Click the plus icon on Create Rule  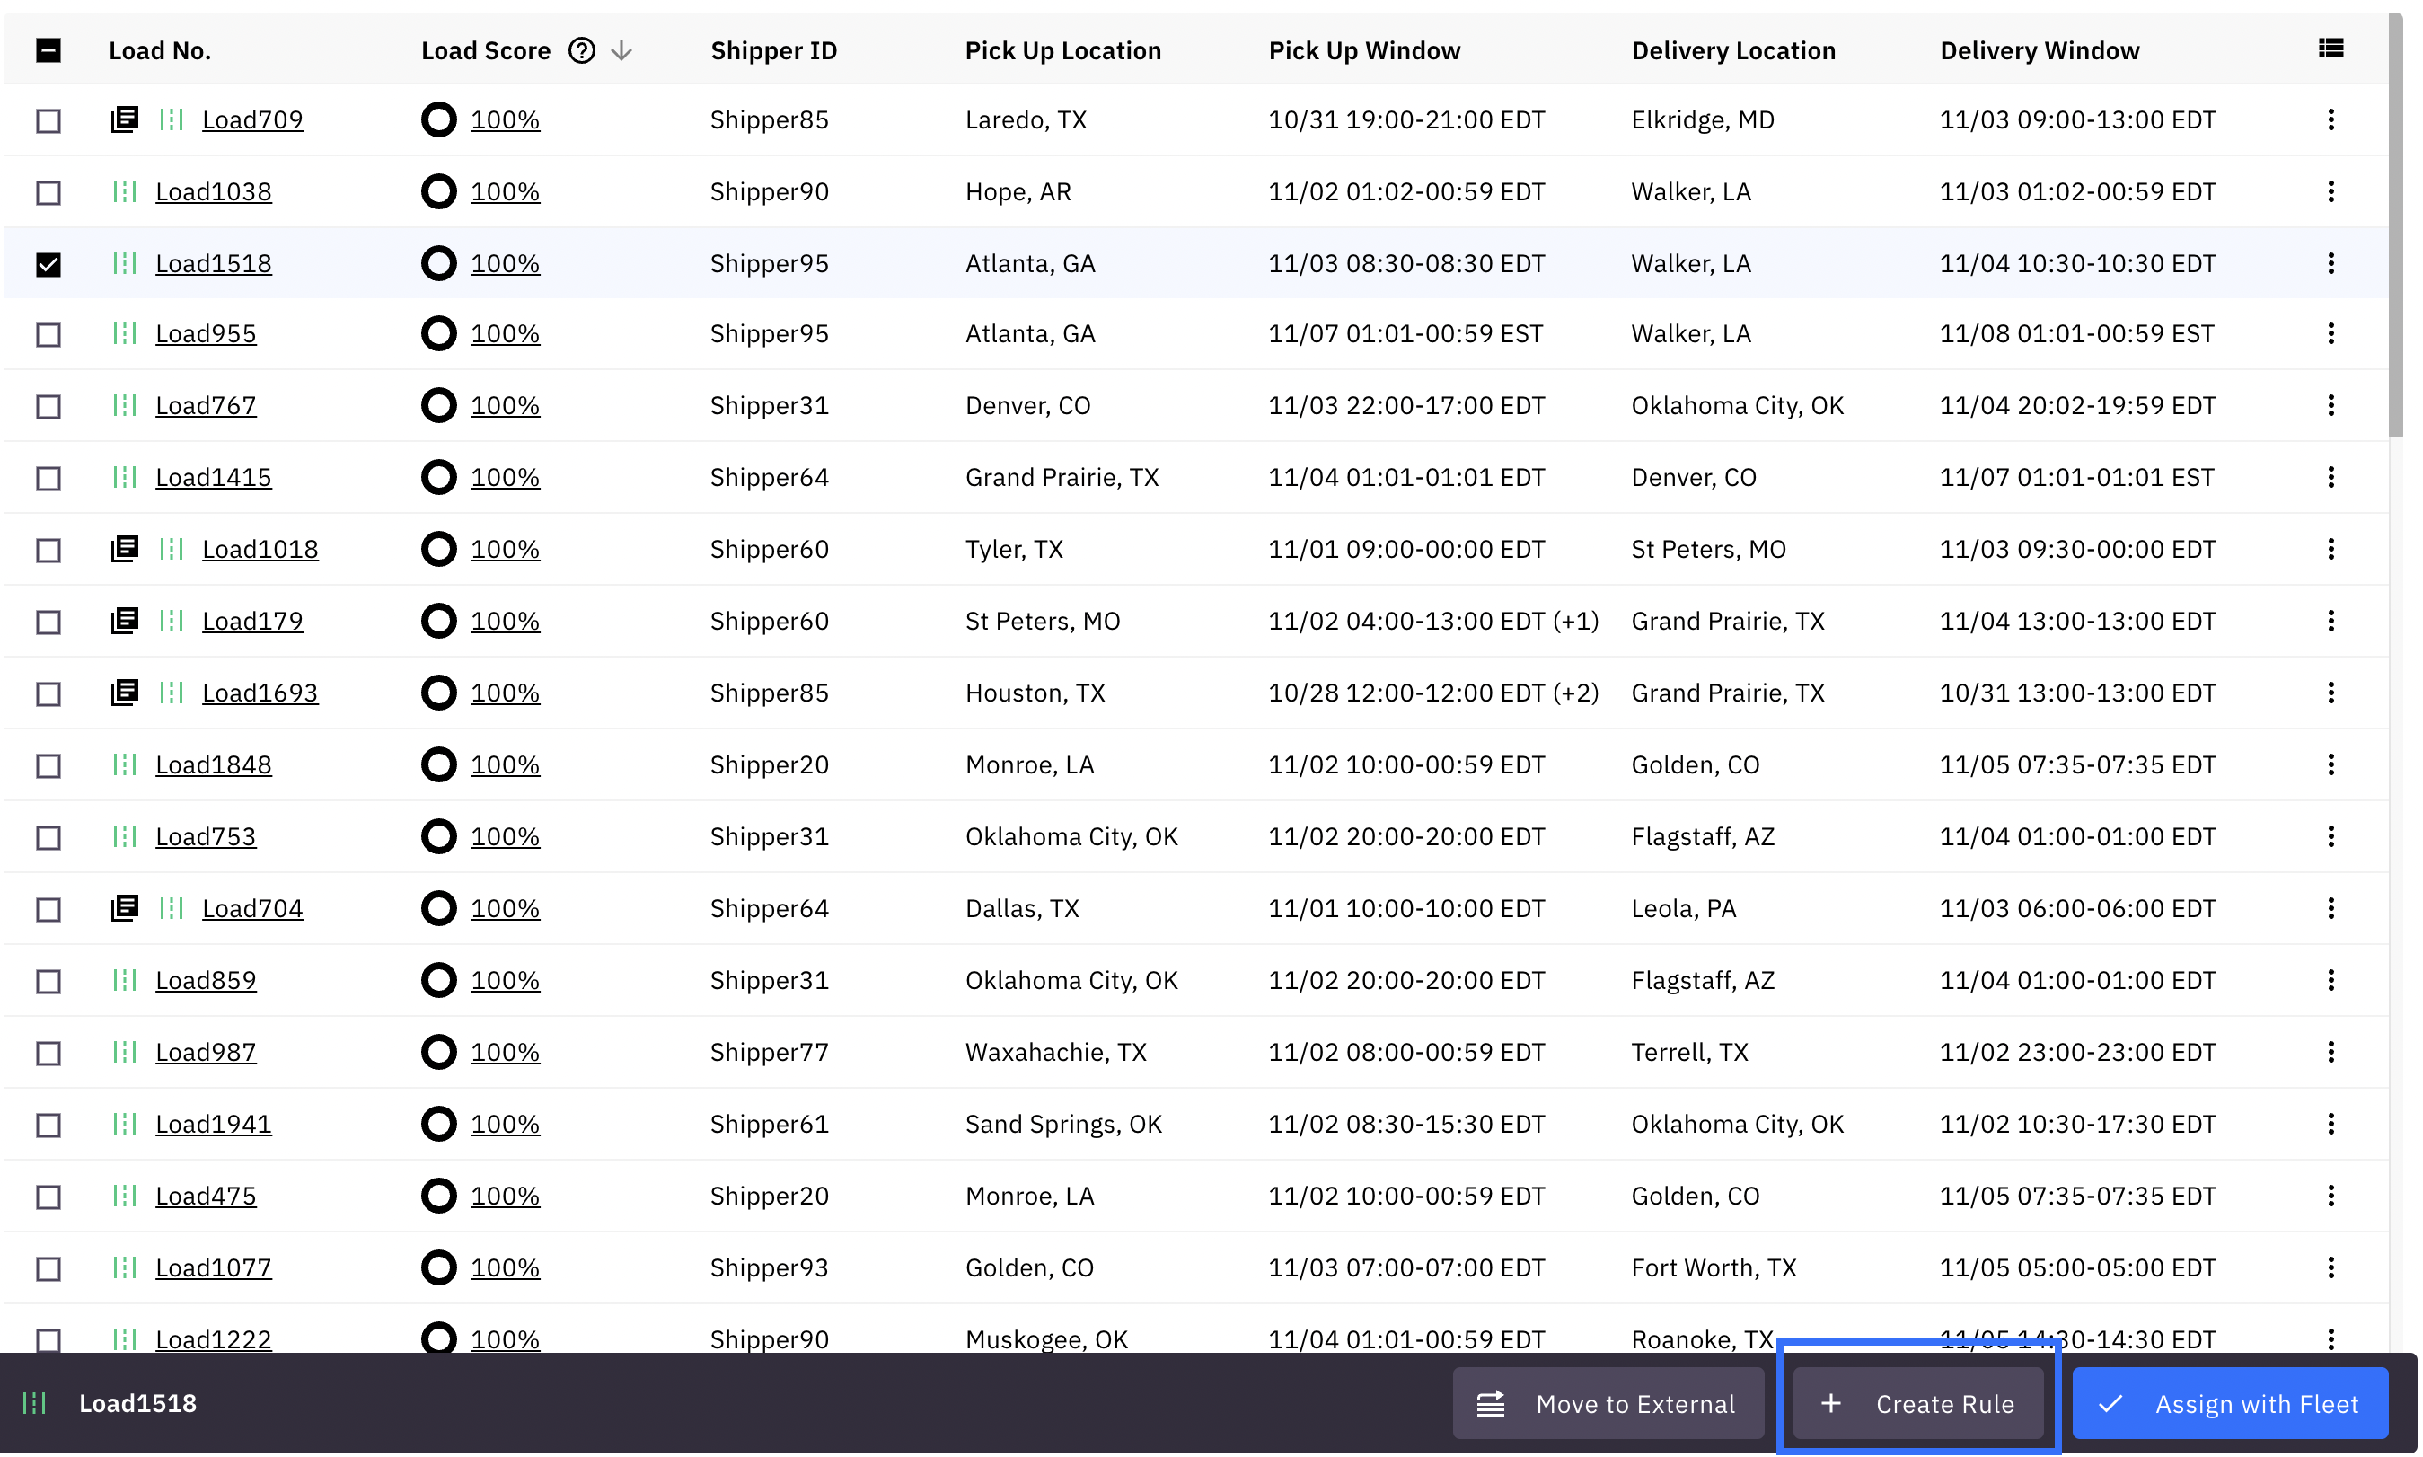[1831, 1403]
